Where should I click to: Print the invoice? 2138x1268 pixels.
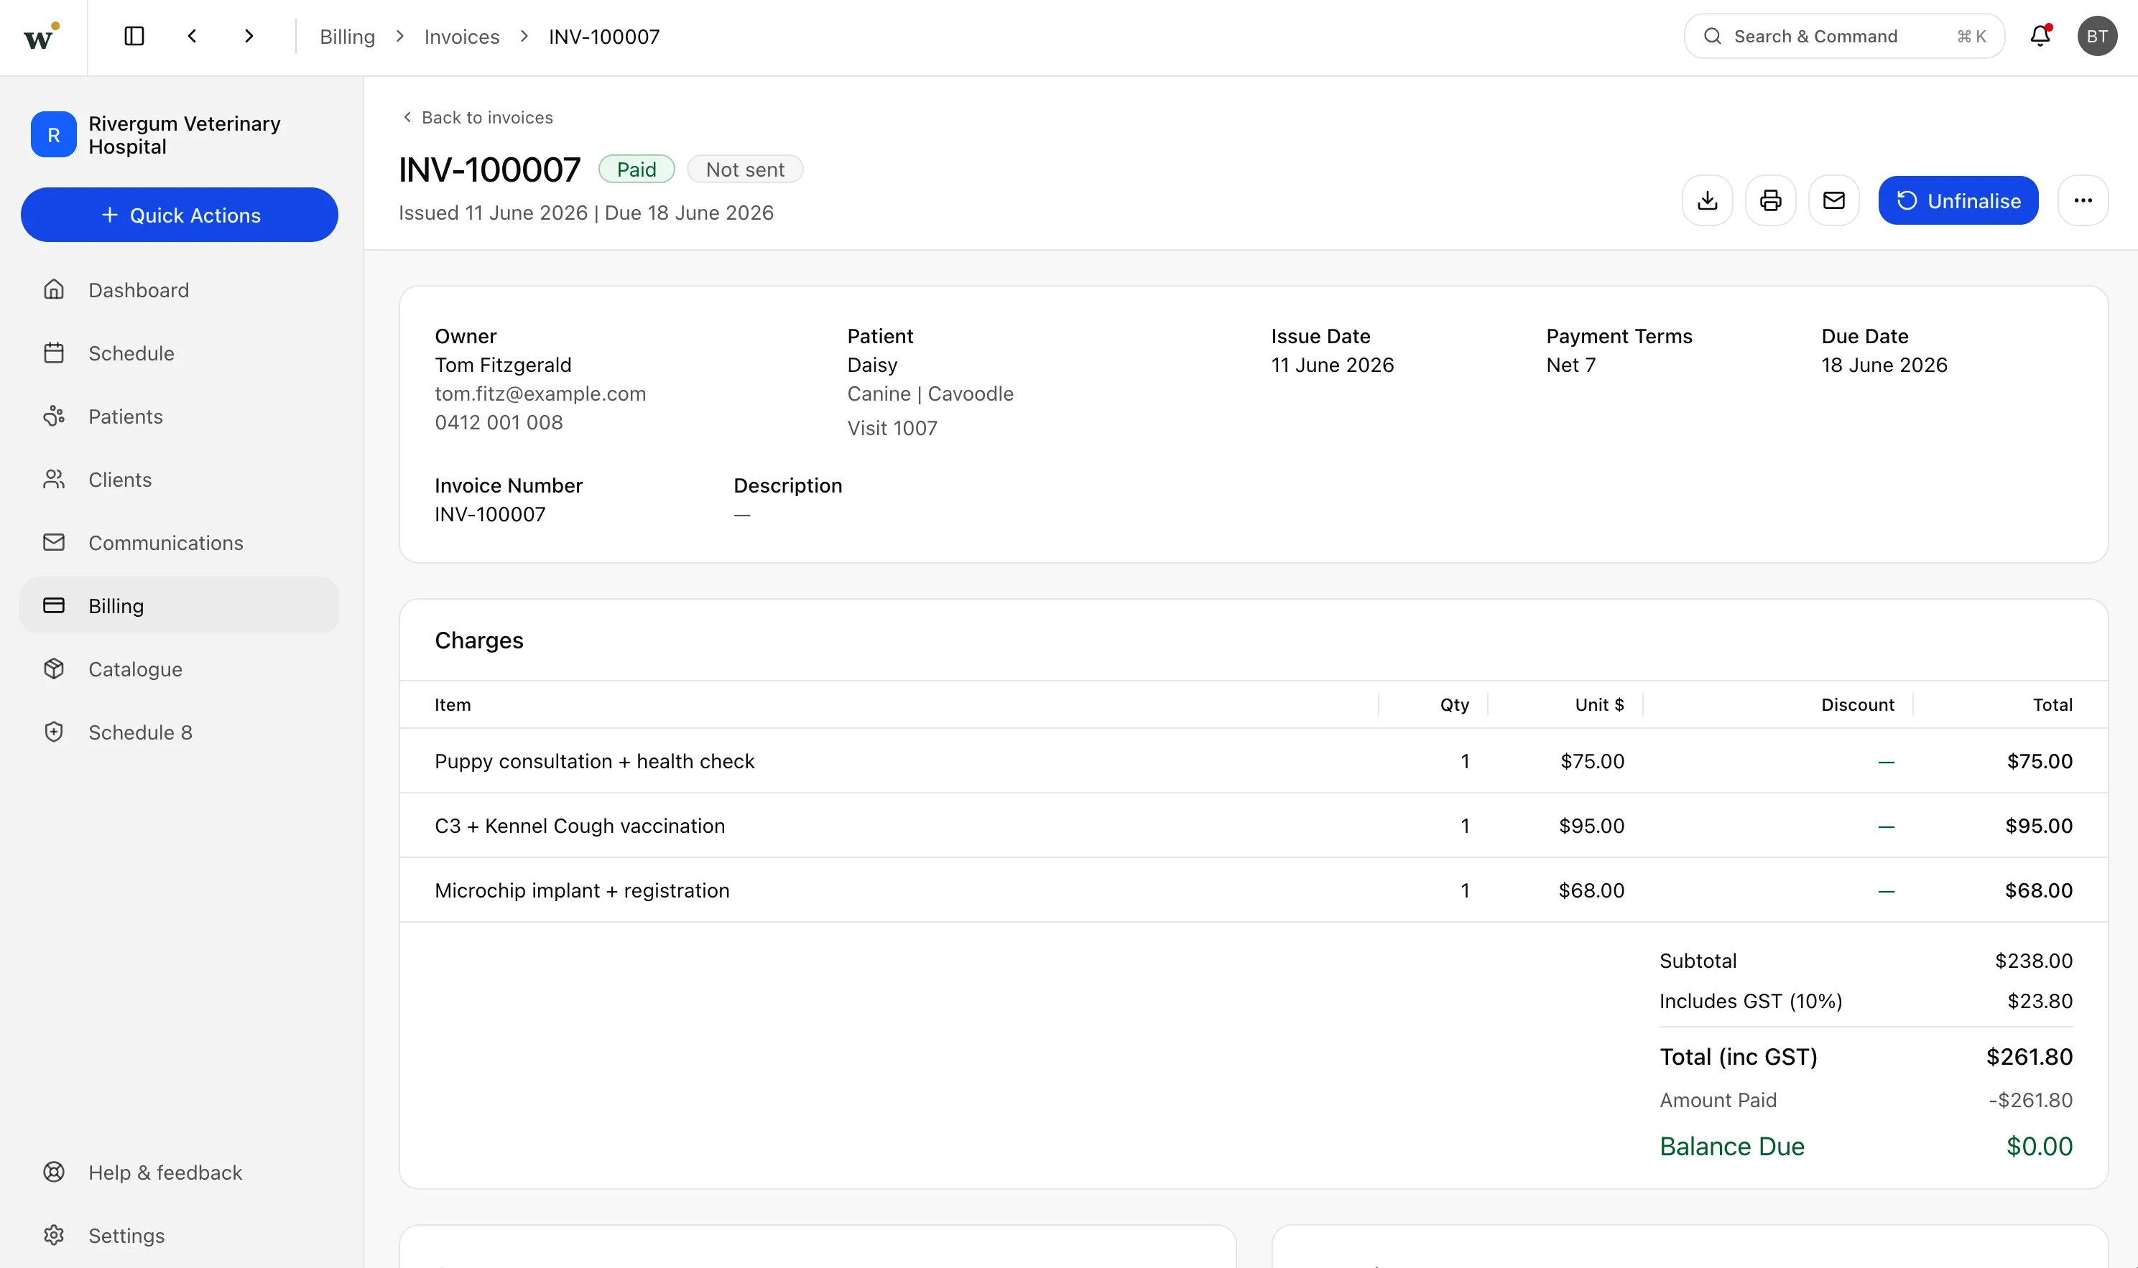(x=1770, y=201)
